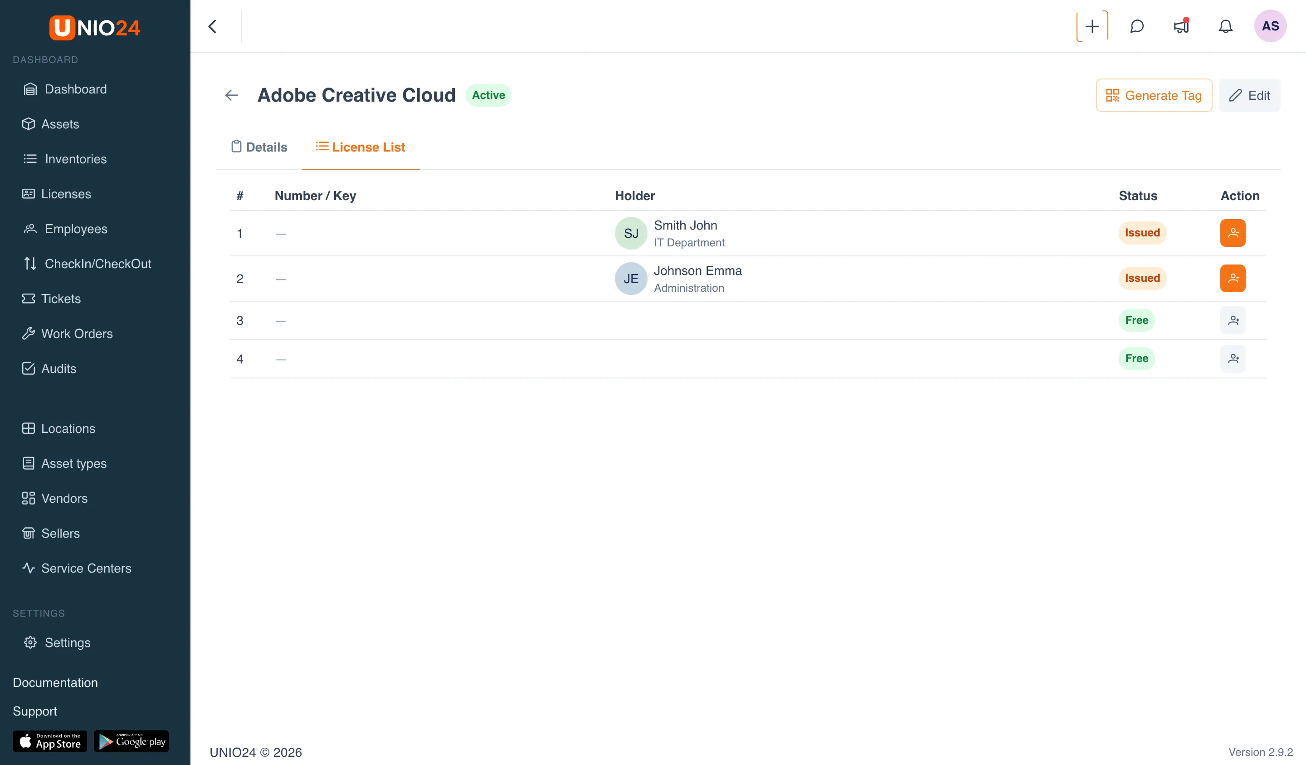
Task: Click the Edit button
Action: pos(1249,95)
